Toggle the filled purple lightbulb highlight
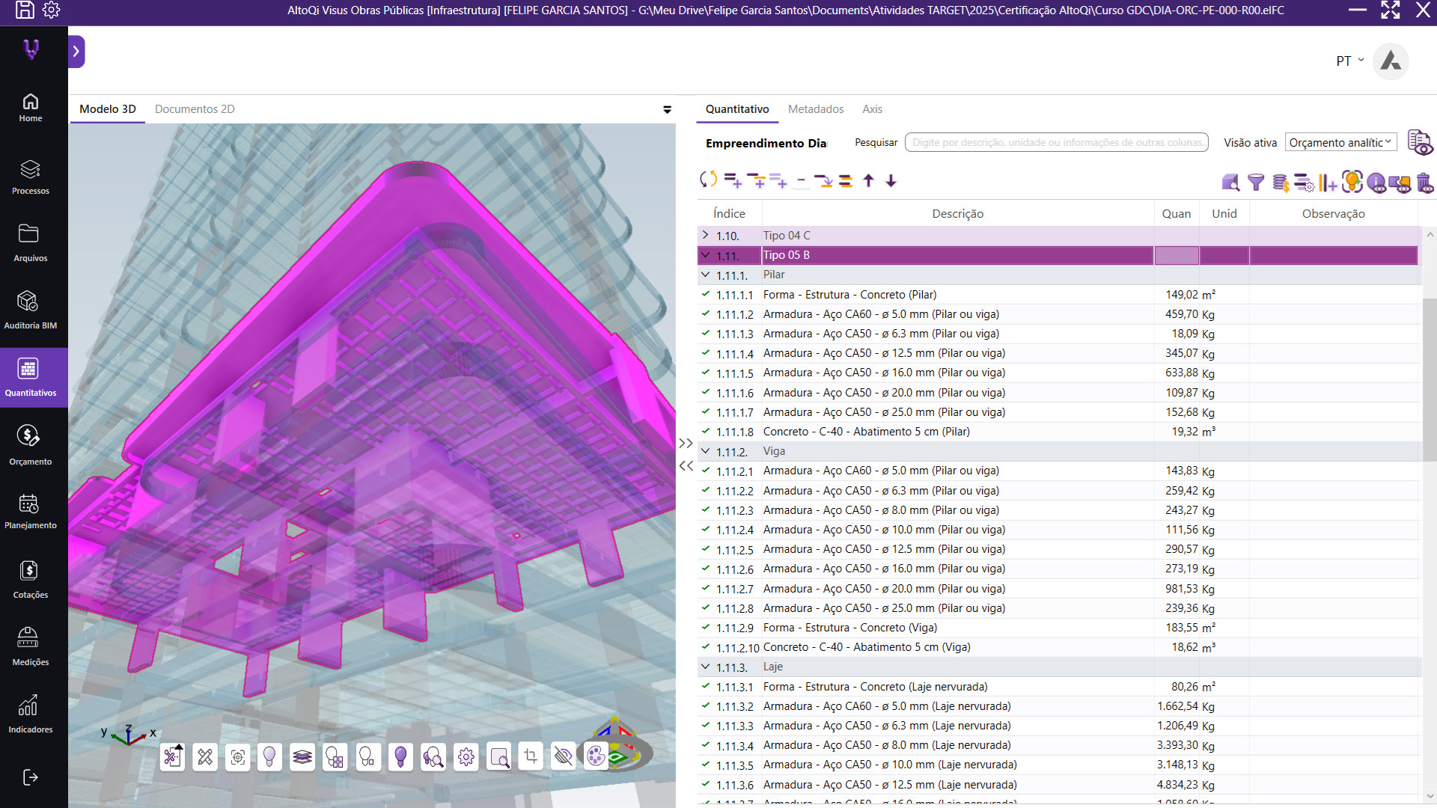Viewport: 1437px width, 808px height. pos(400,756)
